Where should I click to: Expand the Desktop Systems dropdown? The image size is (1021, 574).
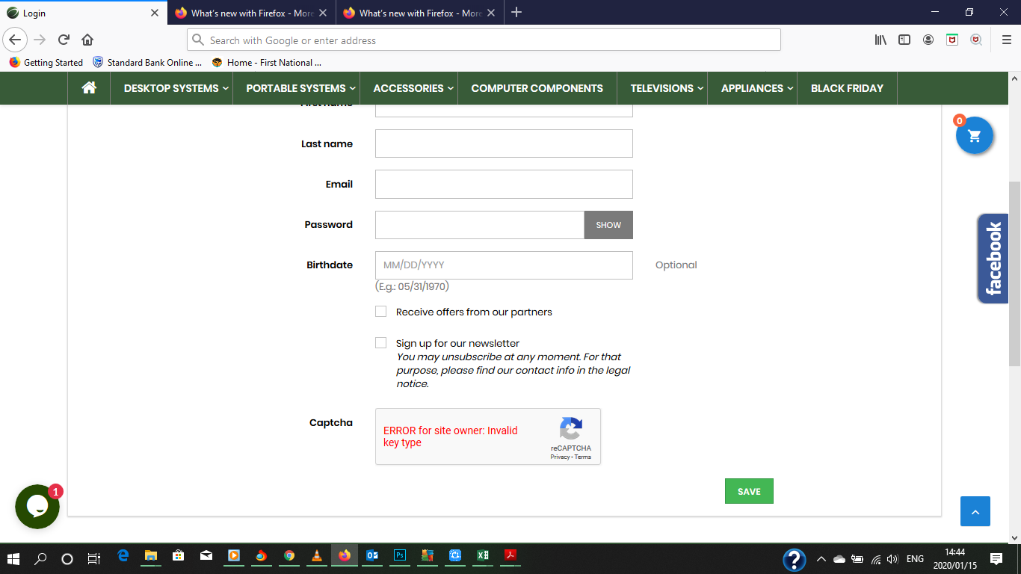click(171, 87)
